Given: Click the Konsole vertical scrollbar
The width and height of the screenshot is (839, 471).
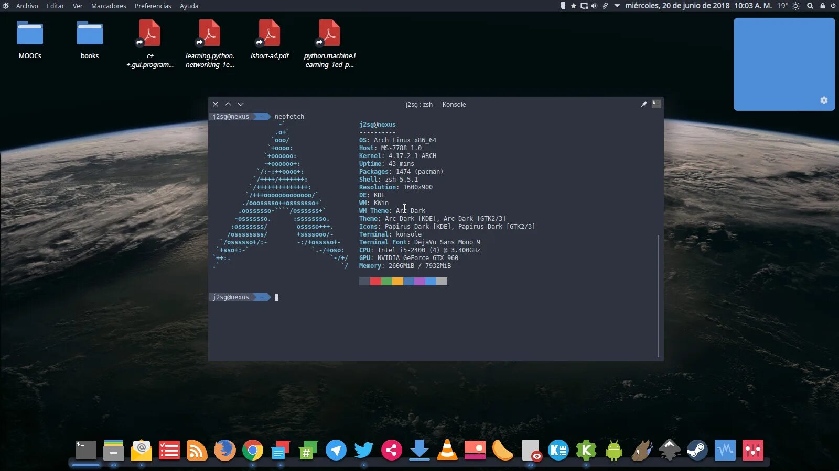Looking at the screenshot, I should (658, 296).
